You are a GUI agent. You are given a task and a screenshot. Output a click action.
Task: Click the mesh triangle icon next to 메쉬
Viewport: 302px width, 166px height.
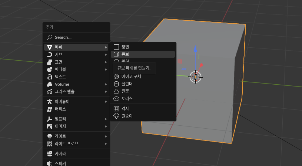(50, 47)
